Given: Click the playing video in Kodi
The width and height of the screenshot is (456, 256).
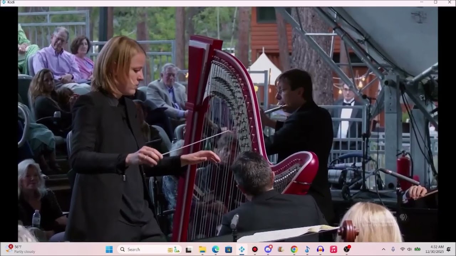Looking at the screenshot, I should [228, 124].
